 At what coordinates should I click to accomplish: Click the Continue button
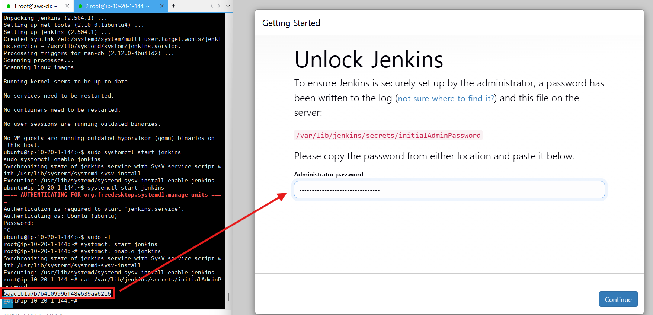coord(618,299)
